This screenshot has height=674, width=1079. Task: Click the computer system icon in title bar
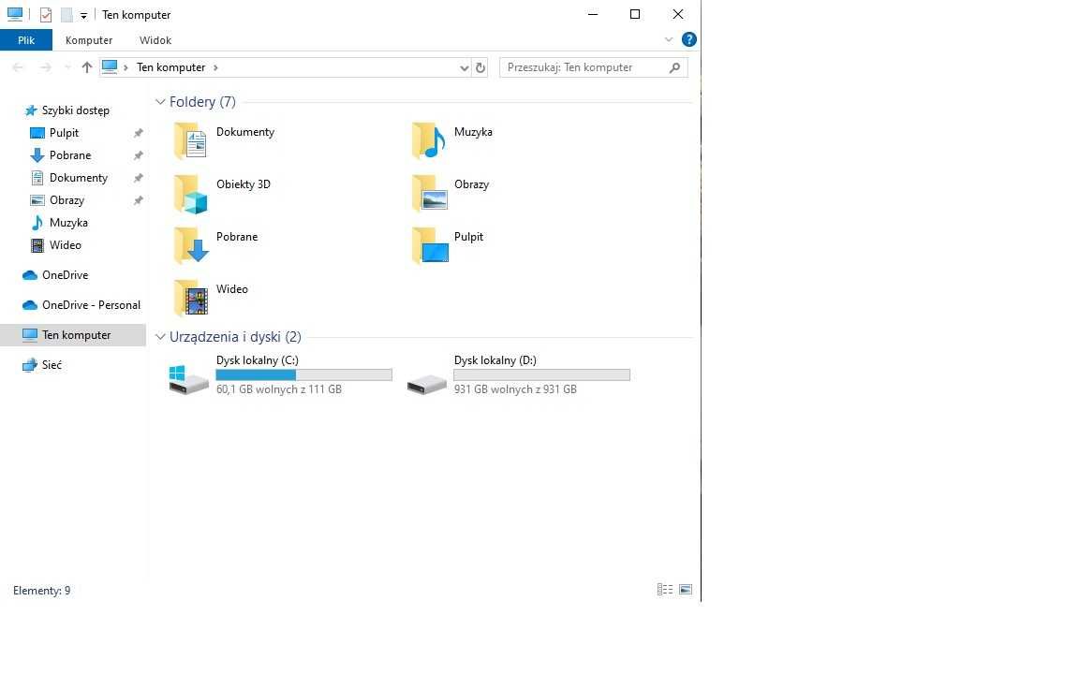point(14,14)
